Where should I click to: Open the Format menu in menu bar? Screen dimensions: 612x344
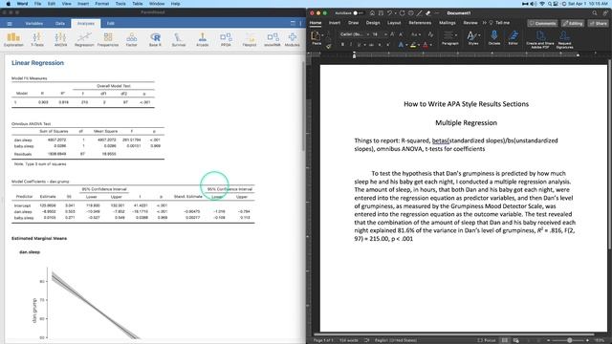[102, 4]
